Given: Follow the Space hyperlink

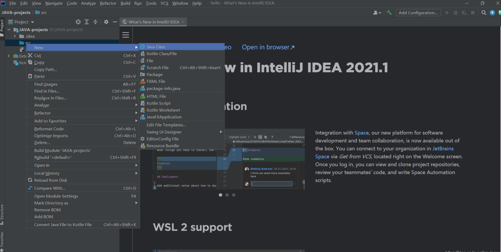Looking at the screenshot, I should coord(362,133).
